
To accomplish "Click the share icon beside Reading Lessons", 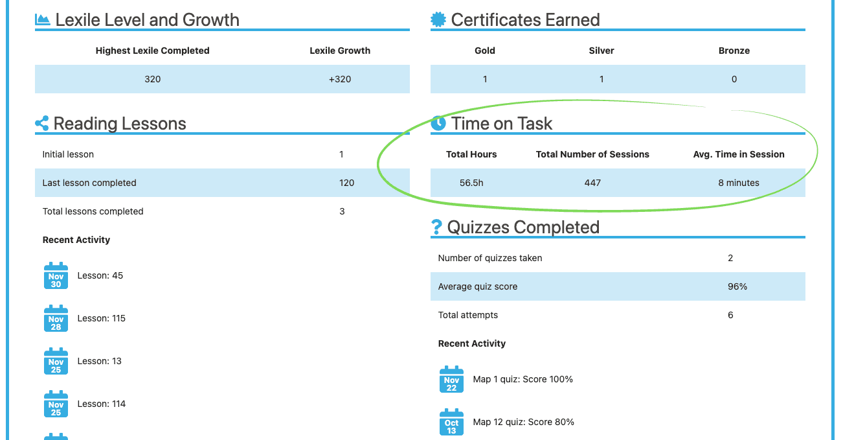I will (x=41, y=123).
